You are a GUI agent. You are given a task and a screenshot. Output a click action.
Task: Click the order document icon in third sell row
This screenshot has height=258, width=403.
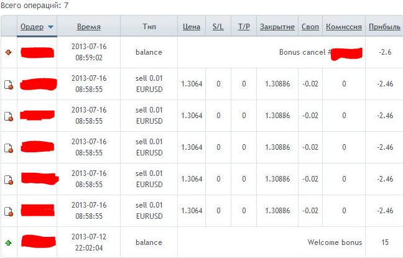(9, 148)
